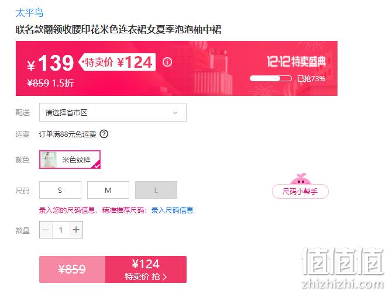Select size M option
This screenshot has width=389, height=294.
pyautogui.click(x=108, y=190)
